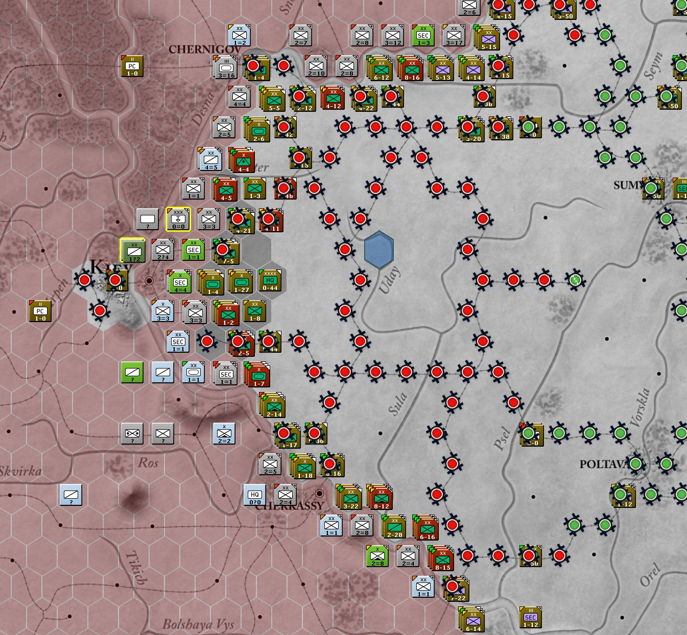This screenshot has width=687, height=635.
Task: Select the 4-22 stack with red marker
Action: [364, 99]
